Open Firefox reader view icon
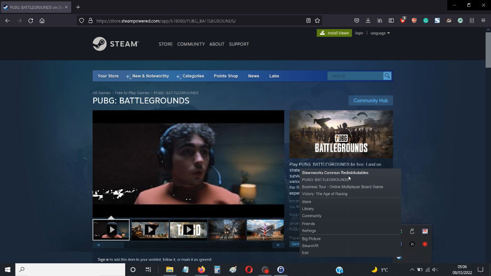491x276 pixels. [x=308, y=21]
